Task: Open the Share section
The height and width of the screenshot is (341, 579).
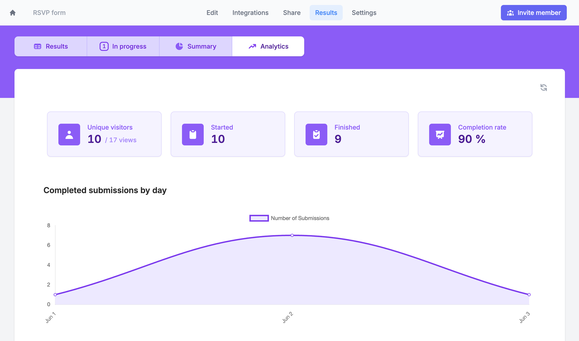Action: point(292,13)
